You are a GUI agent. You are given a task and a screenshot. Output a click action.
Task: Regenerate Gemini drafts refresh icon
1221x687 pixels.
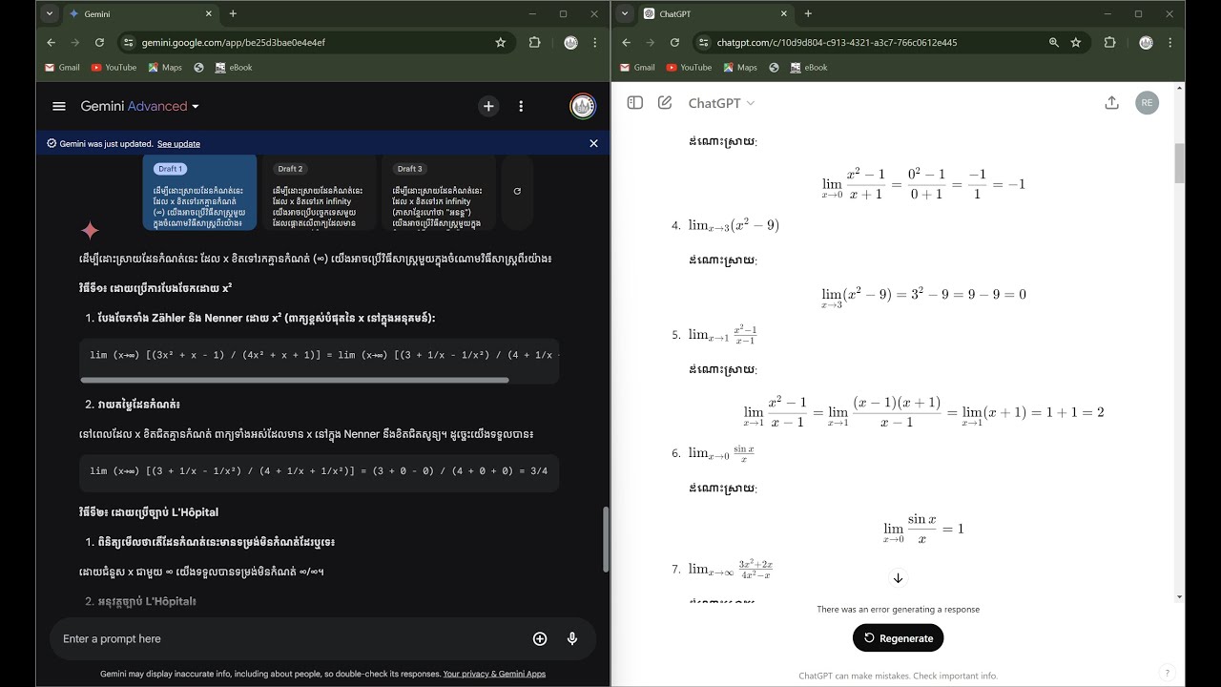(x=517, y=191)
